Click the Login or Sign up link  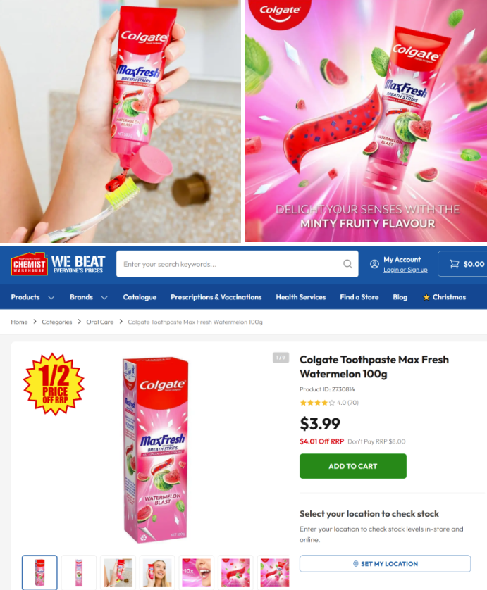[405, 270]
